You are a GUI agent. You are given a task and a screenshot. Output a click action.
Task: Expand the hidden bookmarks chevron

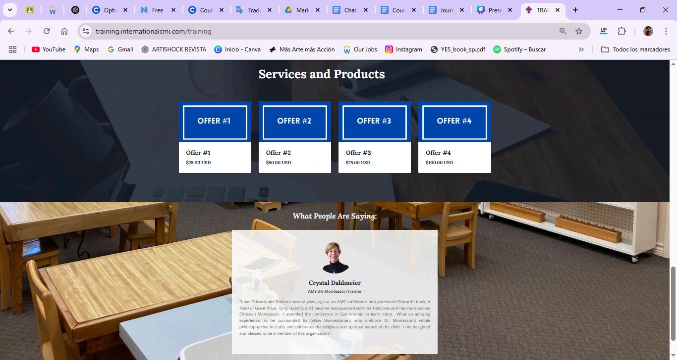[x=581, y=49]
